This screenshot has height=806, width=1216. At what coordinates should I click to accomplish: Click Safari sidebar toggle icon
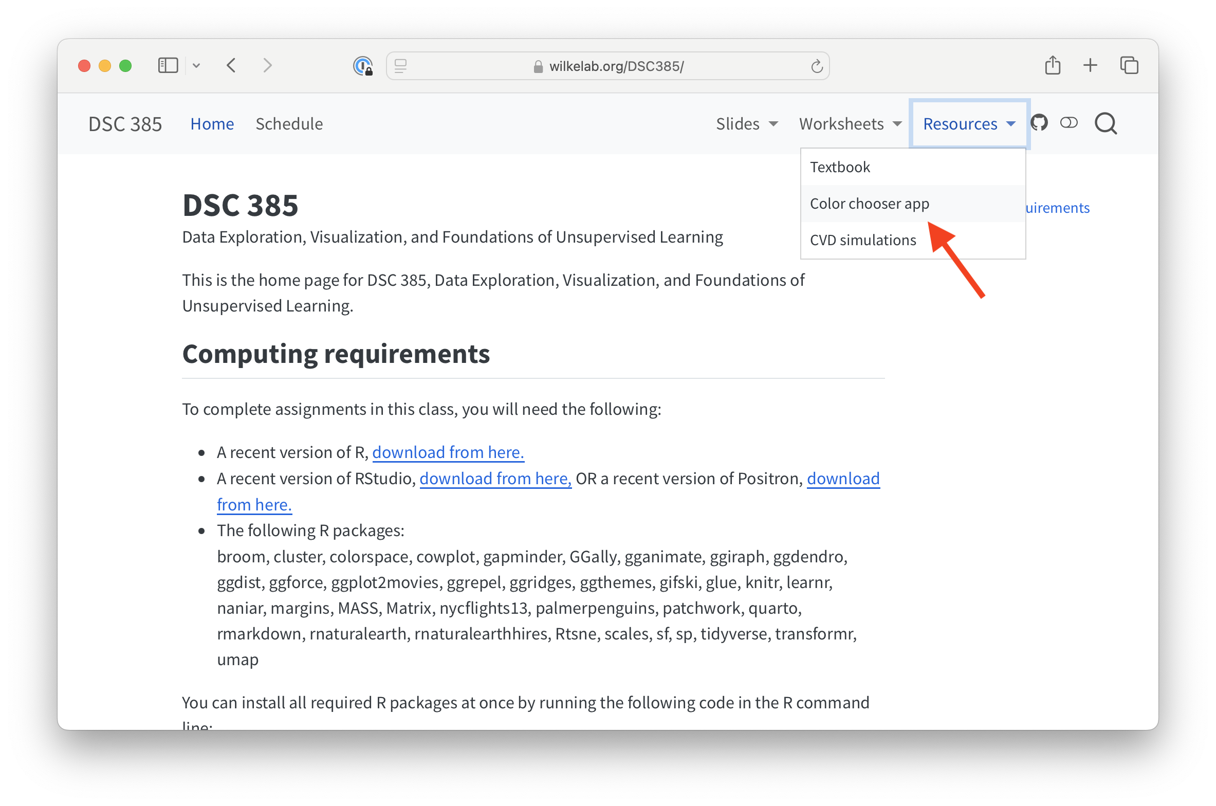[x=168, y=66]
